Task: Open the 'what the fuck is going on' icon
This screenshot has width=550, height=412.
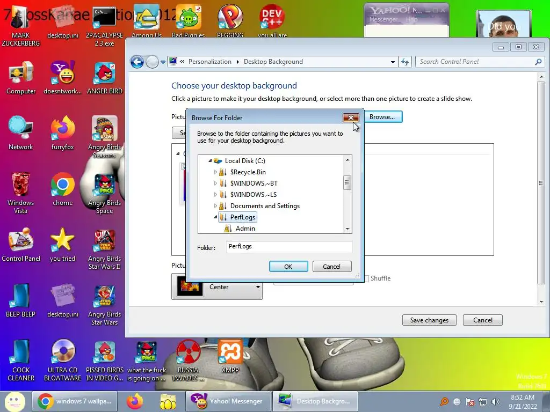Action: click(x=147, y=360)
